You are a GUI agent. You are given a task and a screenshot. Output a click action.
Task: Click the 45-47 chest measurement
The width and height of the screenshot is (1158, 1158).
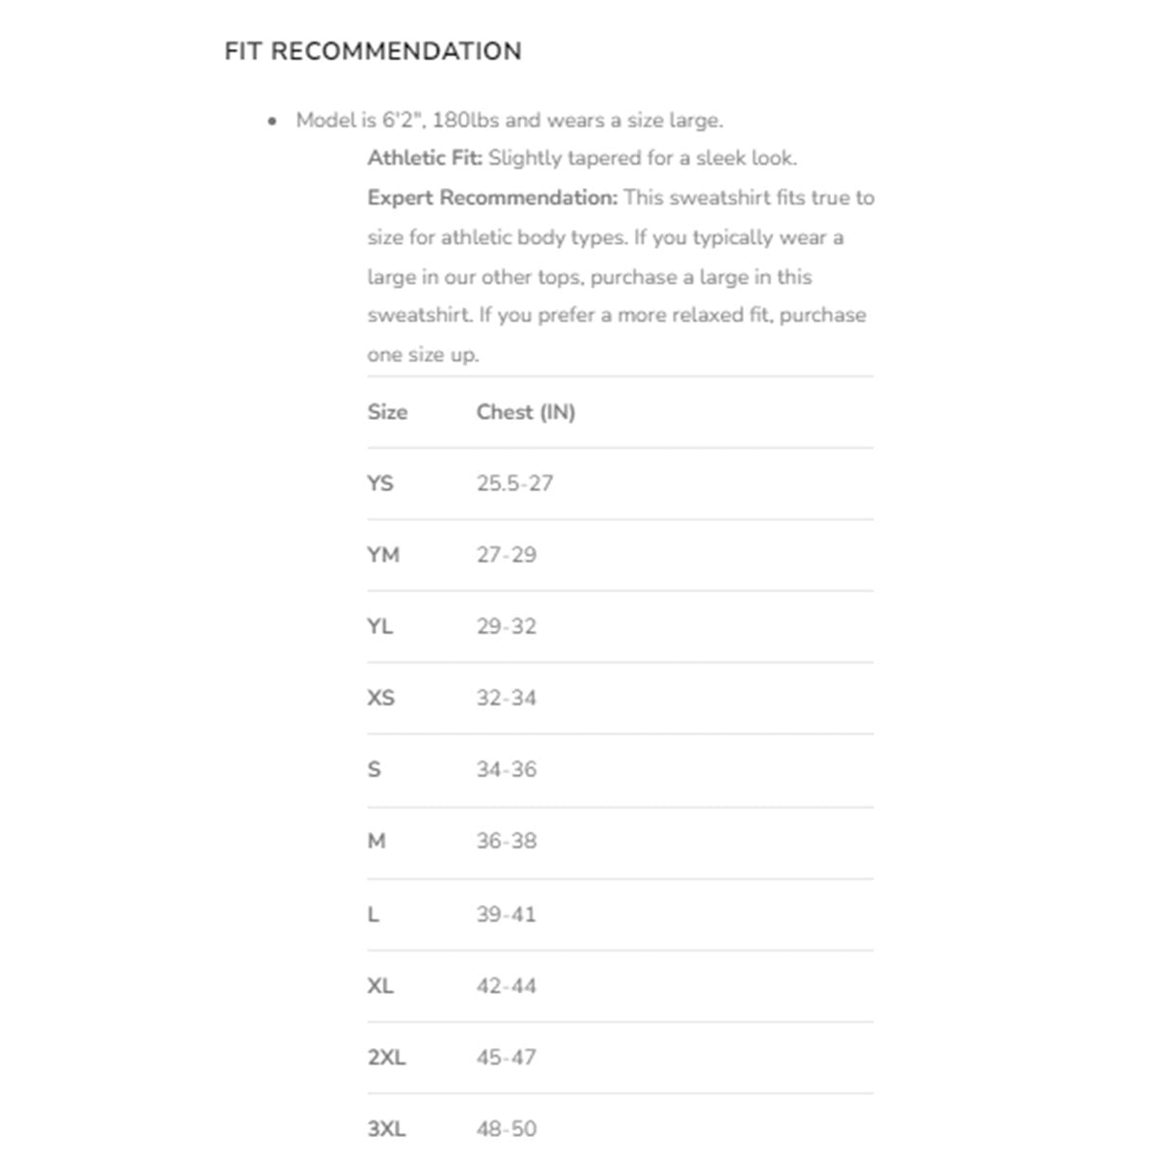506,1058
